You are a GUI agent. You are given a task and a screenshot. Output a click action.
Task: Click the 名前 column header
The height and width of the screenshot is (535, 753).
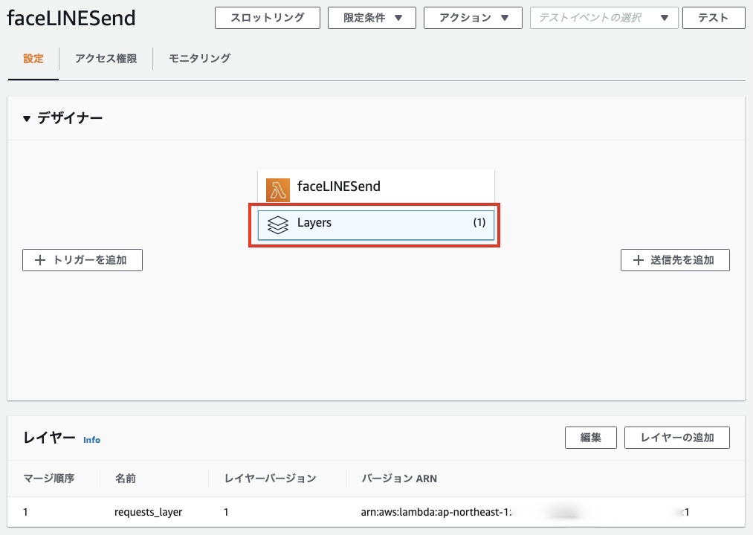[x=125, y=479]
